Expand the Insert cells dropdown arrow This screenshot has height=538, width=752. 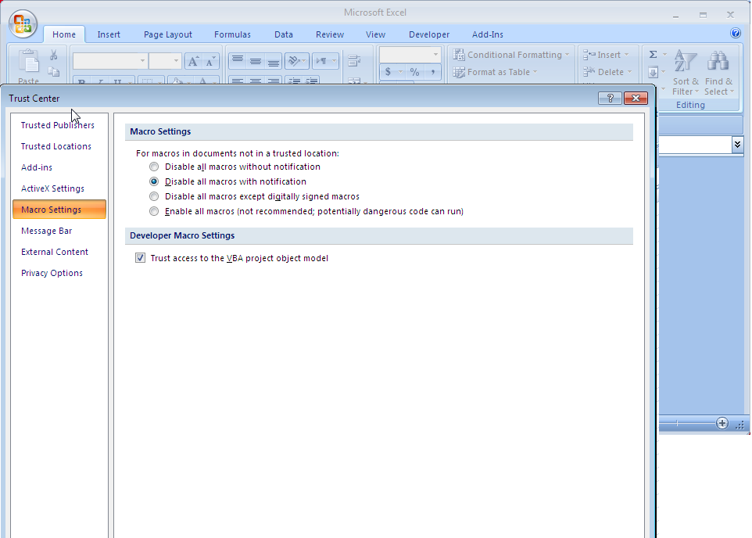626,55
